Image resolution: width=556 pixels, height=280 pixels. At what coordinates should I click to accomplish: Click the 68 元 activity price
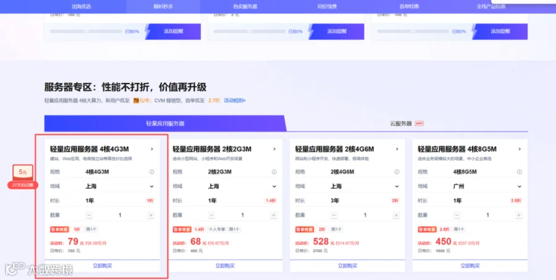point(198,242)
